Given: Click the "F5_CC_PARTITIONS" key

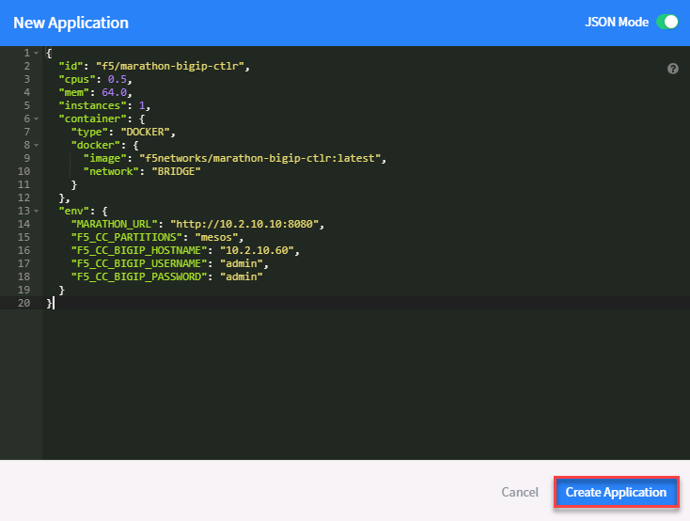Looking at the screenshot, I should pyautogui.click(x=126, y=237).
